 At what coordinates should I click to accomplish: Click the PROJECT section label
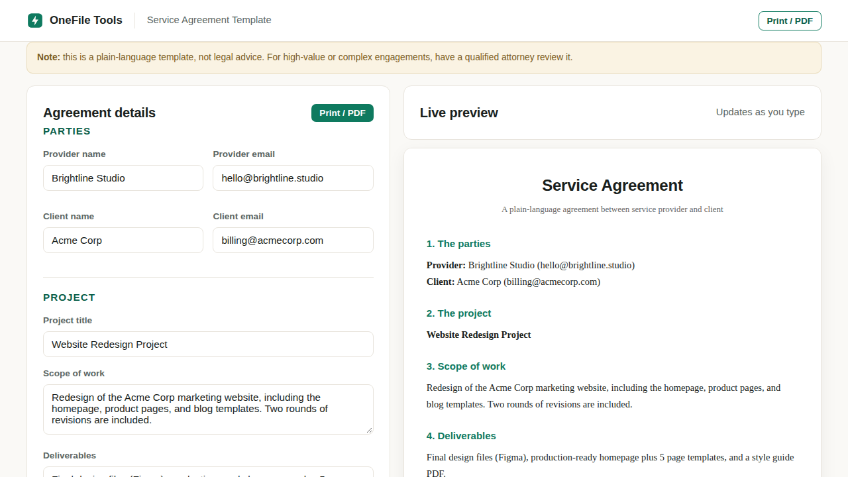click(x=69, y=297)
